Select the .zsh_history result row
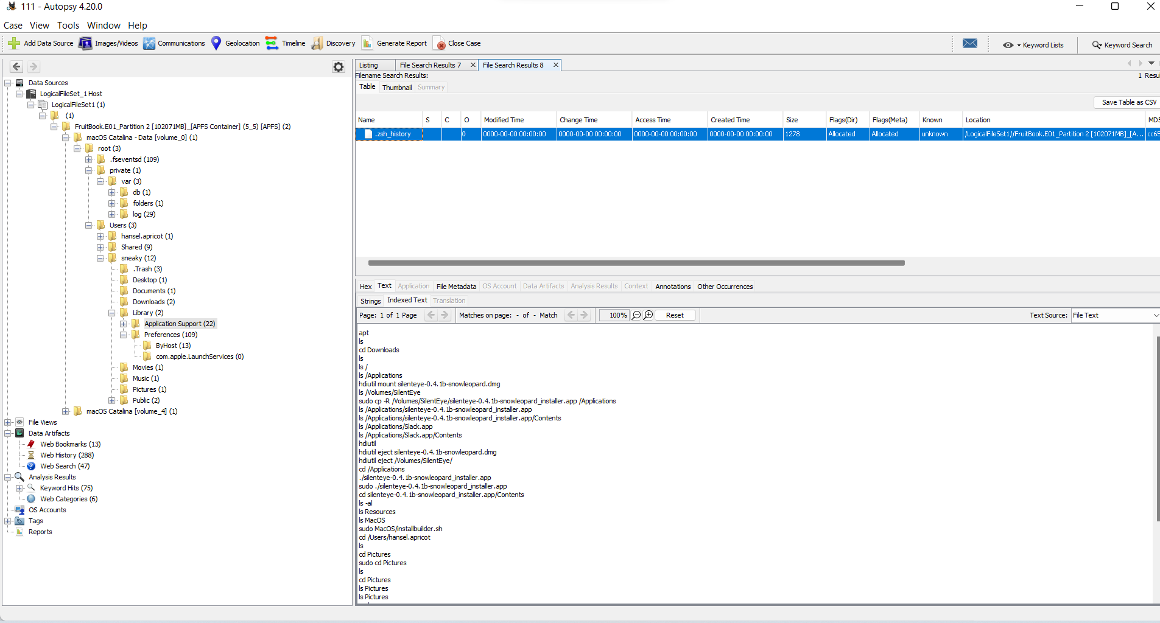This screenshot has width=1160, height=623. (758, 134)
